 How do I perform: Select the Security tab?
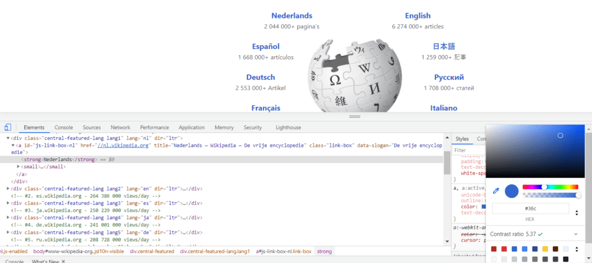tap(253, 128)
